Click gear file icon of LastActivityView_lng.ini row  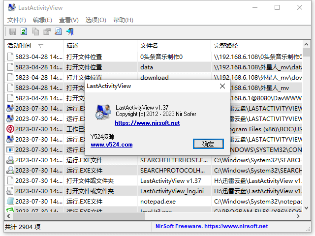[x=10, y=191]
